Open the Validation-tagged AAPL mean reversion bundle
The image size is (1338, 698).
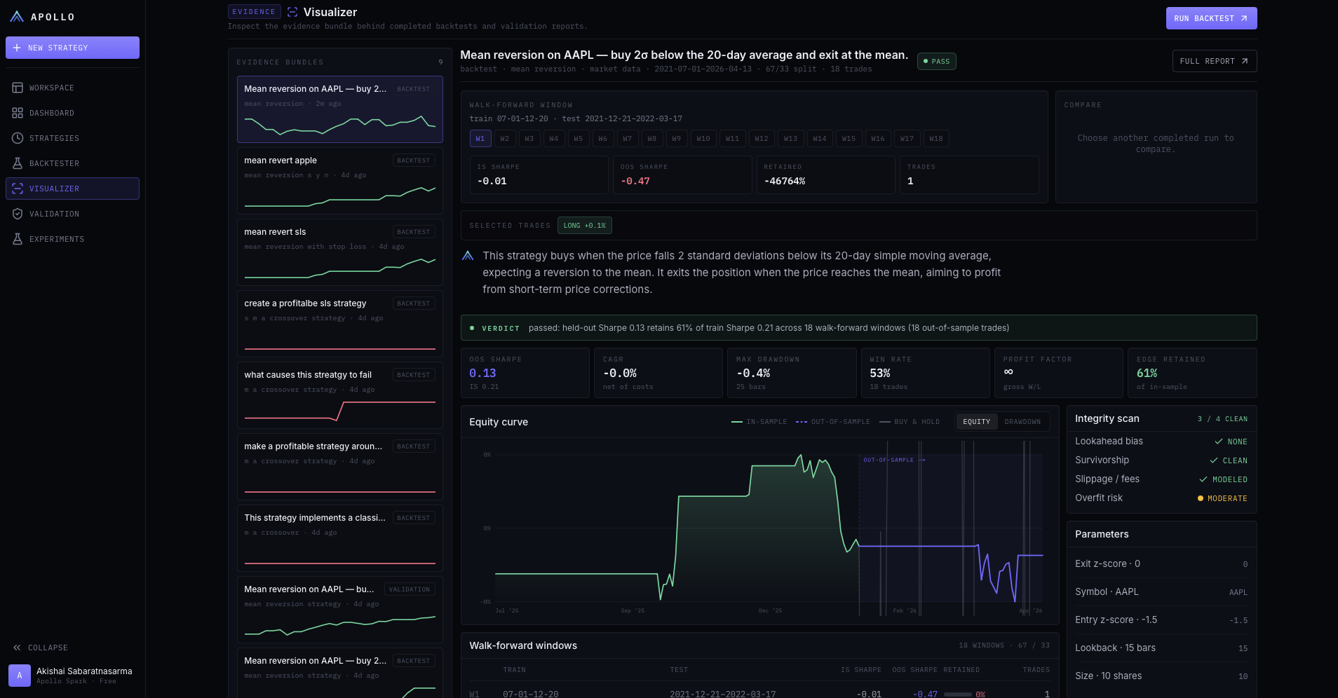(x=339, y=609)
